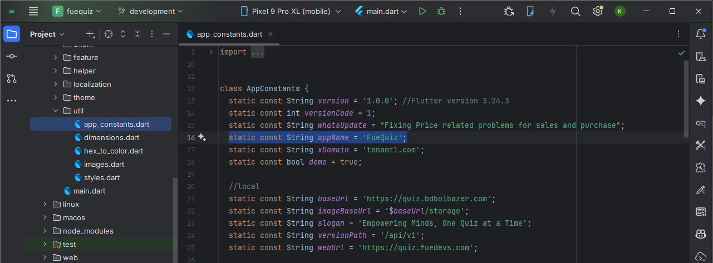Start debugging with the bug icon
Image resolution: width=713 pixels, height=263 pixels.
[x=441, y=11]
